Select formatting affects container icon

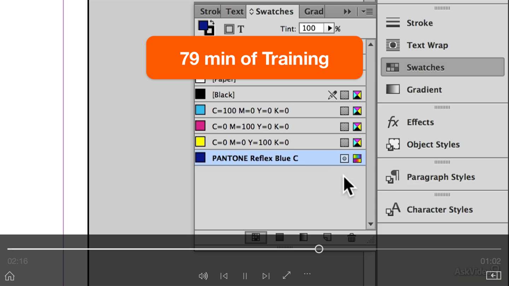[229, 29]
